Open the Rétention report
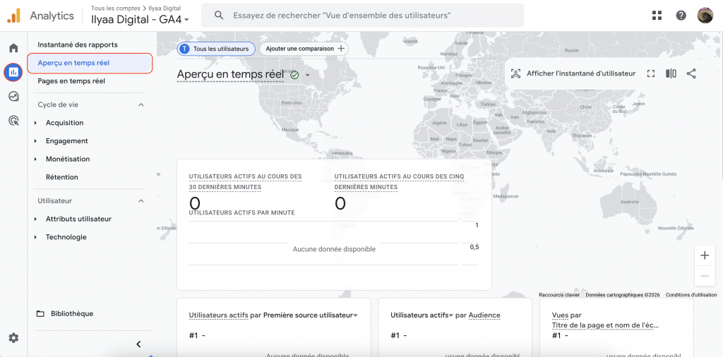 click(x=62, y=177)
